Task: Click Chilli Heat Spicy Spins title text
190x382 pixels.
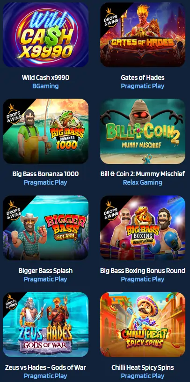Action: point(143,367)
